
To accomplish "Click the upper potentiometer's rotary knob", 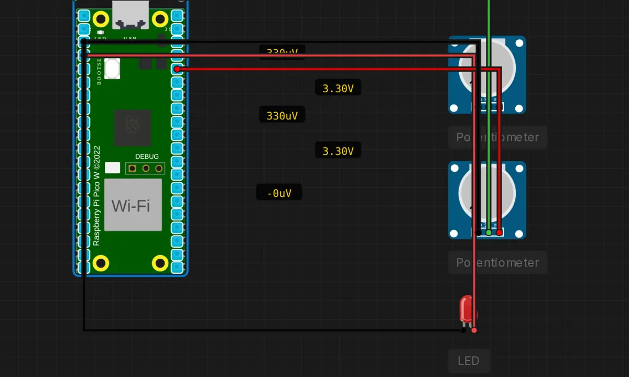I will pyautogui.click(x=487, y=69).
